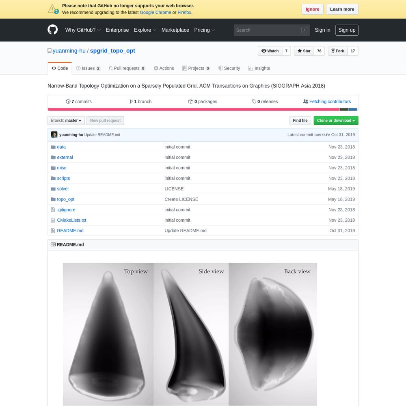
Task: Click the blue segment of language bar
Action: [x=353, y=110]
